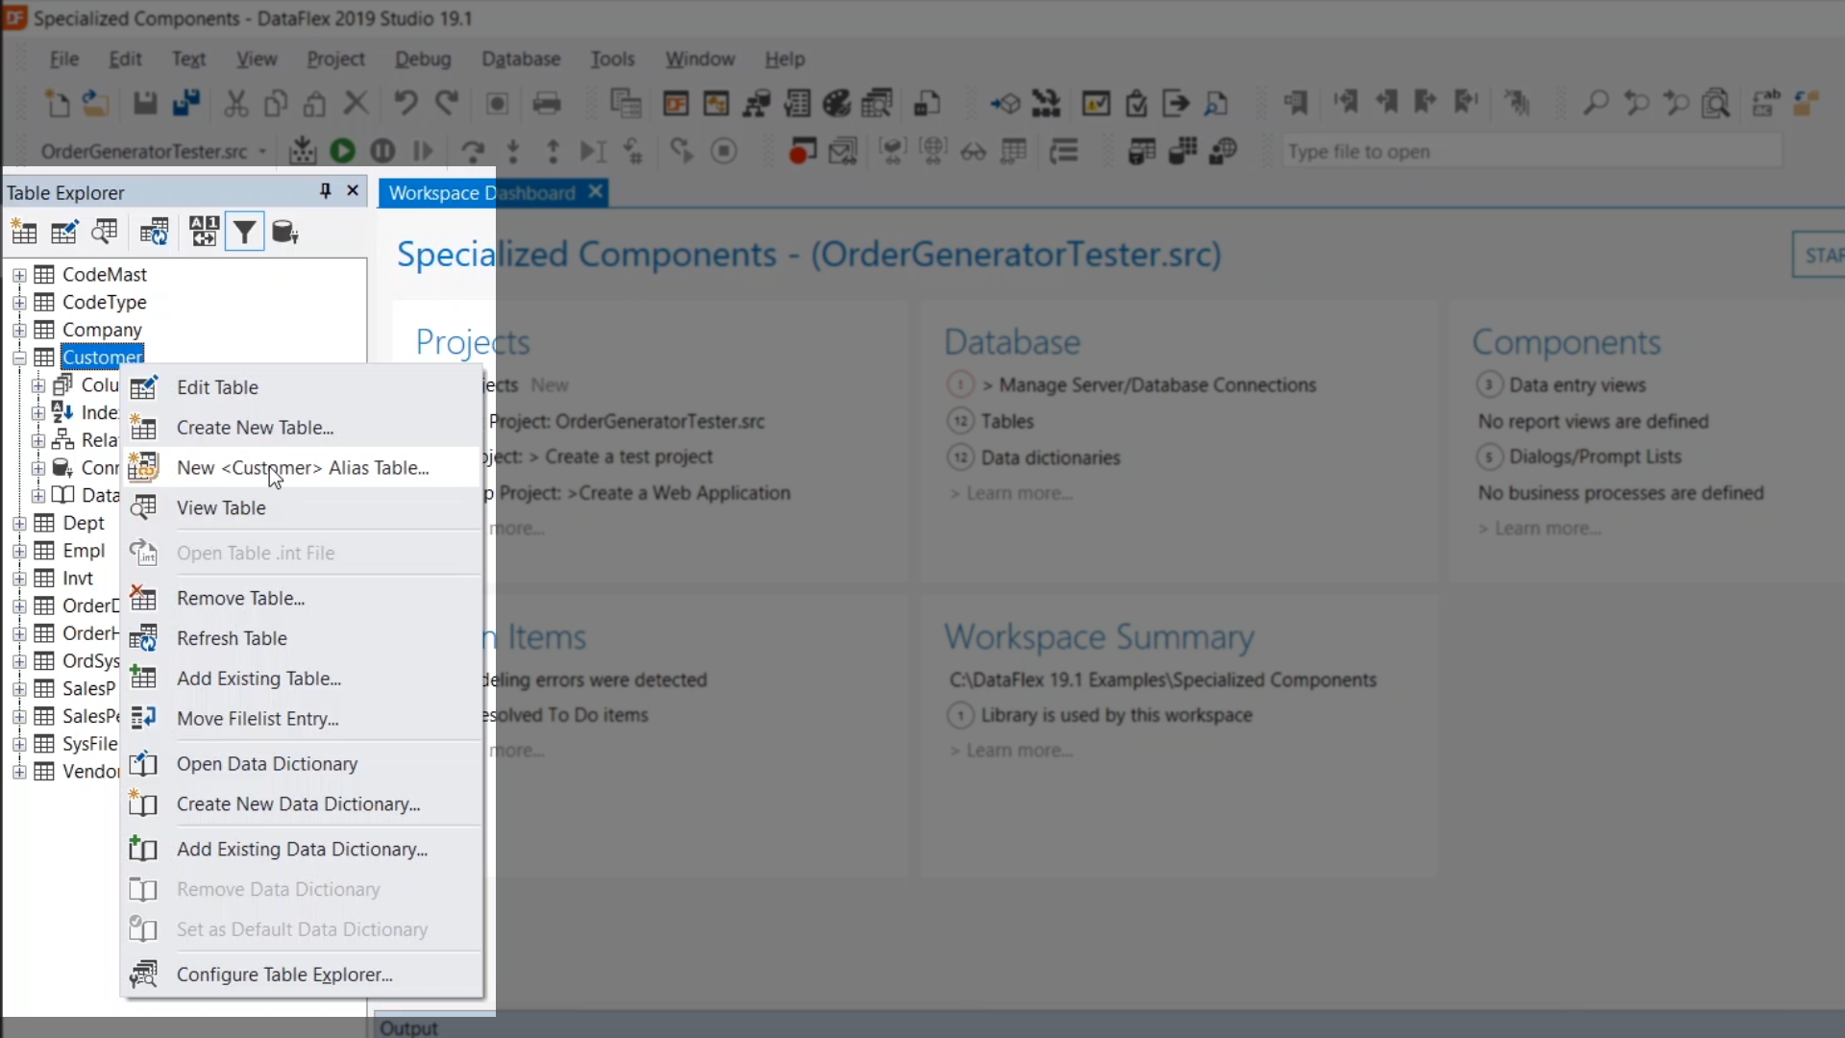
Task: Close the Workspace Dashboard tab
Action: click(x=596, y=192)
